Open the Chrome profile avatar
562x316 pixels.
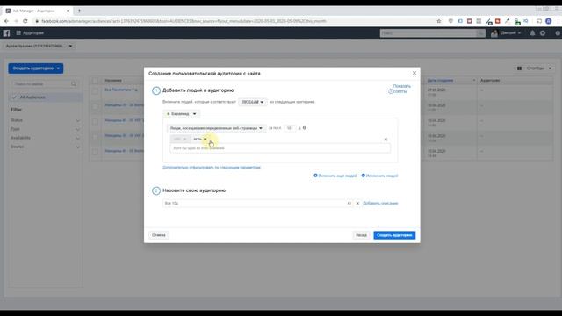pyautogui.click(x=548, y=21)
